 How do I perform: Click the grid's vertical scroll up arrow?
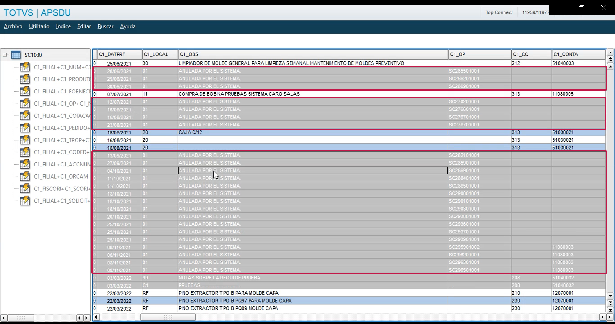(x=611, y=67)
